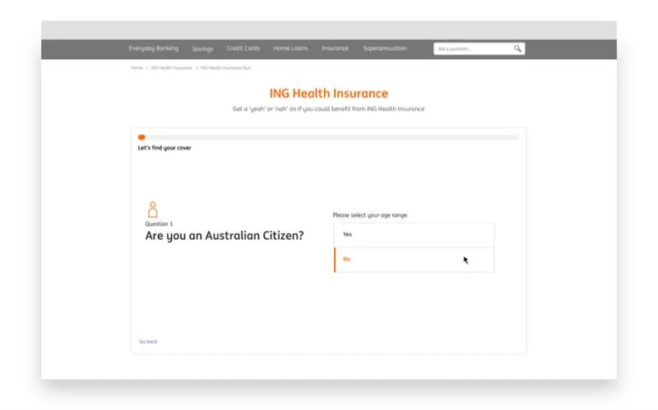Click the ING Health Insurance Quiz breadcrumb
The height and width of the screenshot is (410, 658).
(226, 67)
